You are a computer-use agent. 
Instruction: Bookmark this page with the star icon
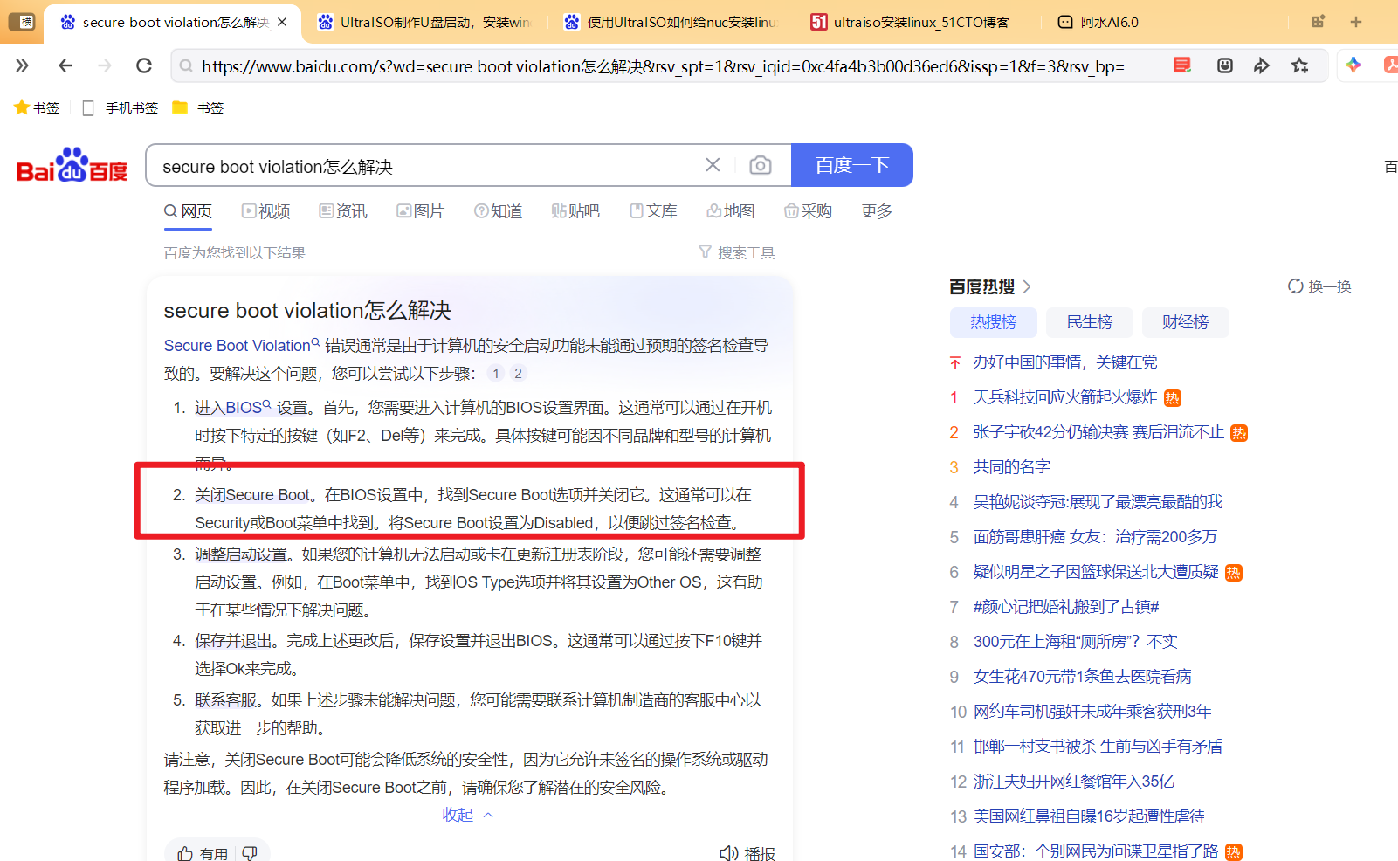pyautogui.click(x=1300, y=65)
